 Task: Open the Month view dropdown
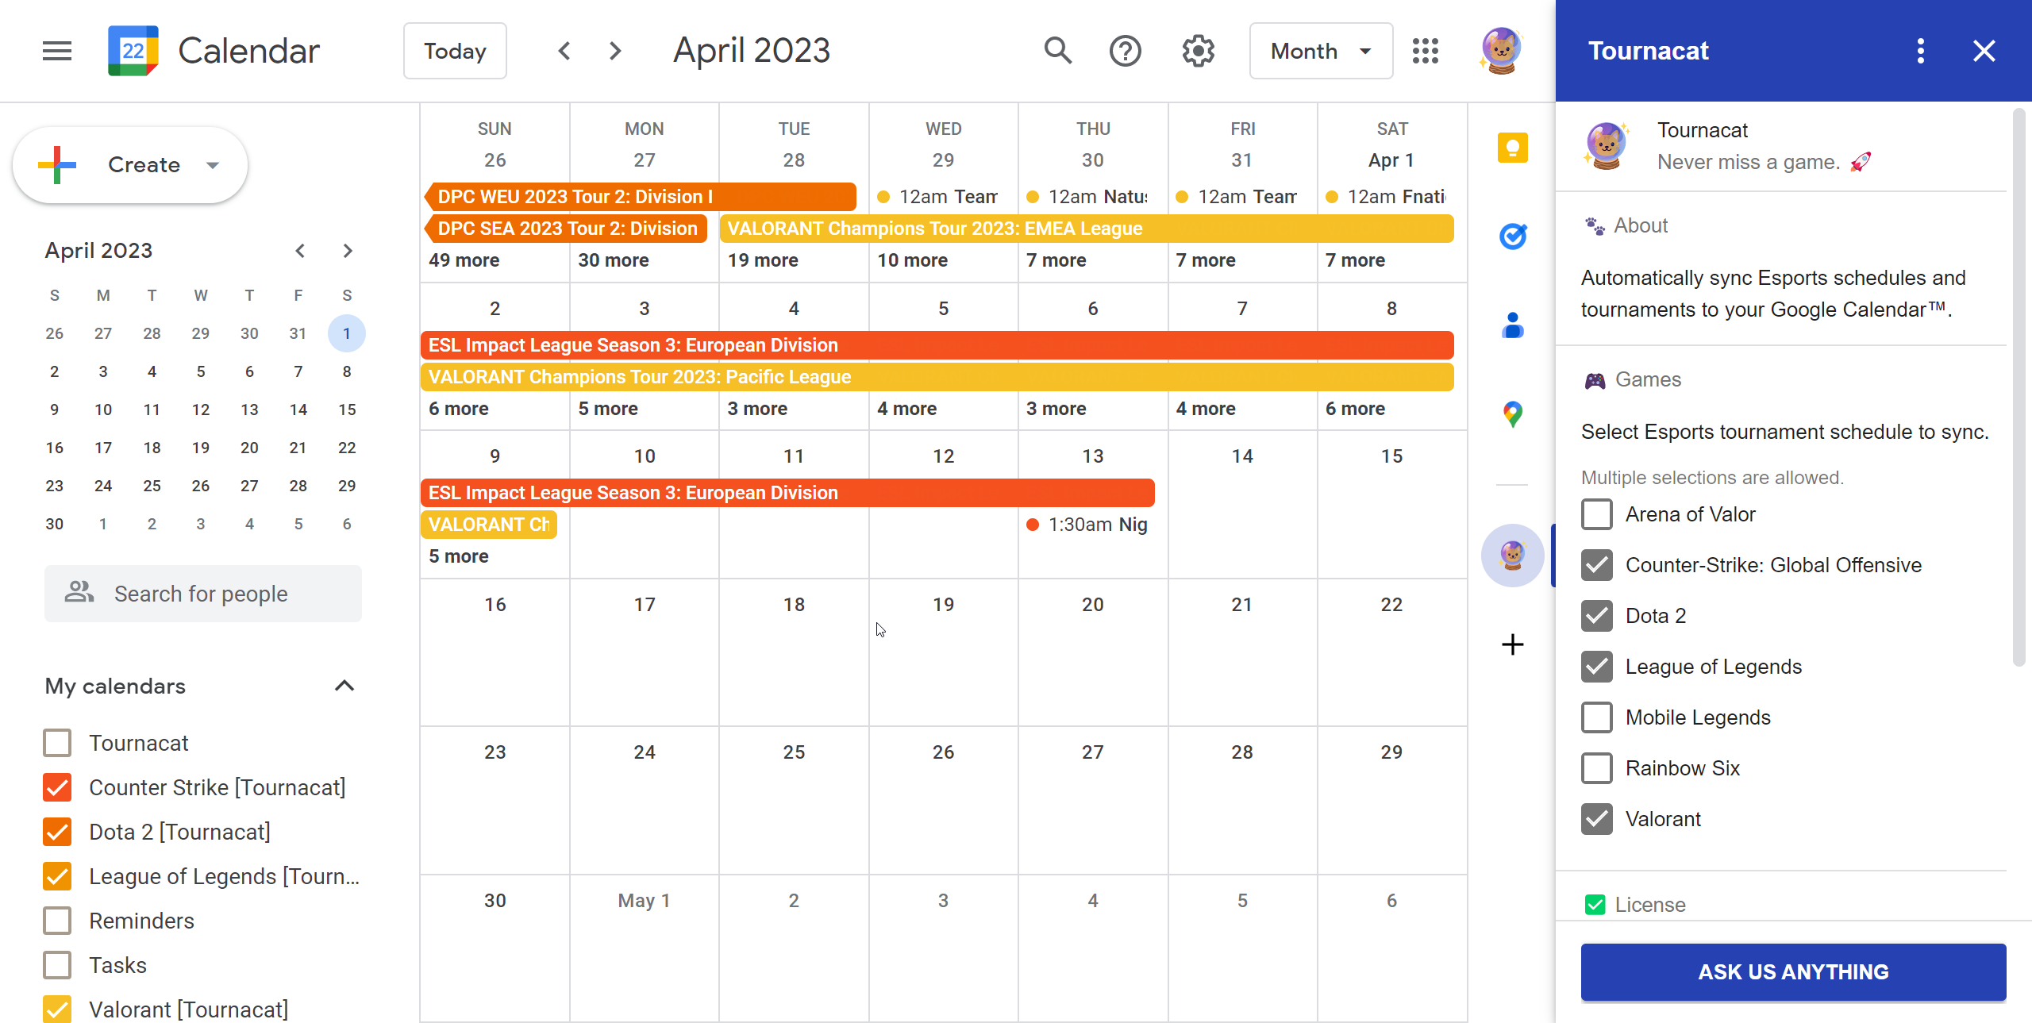tap(1320, 51)
